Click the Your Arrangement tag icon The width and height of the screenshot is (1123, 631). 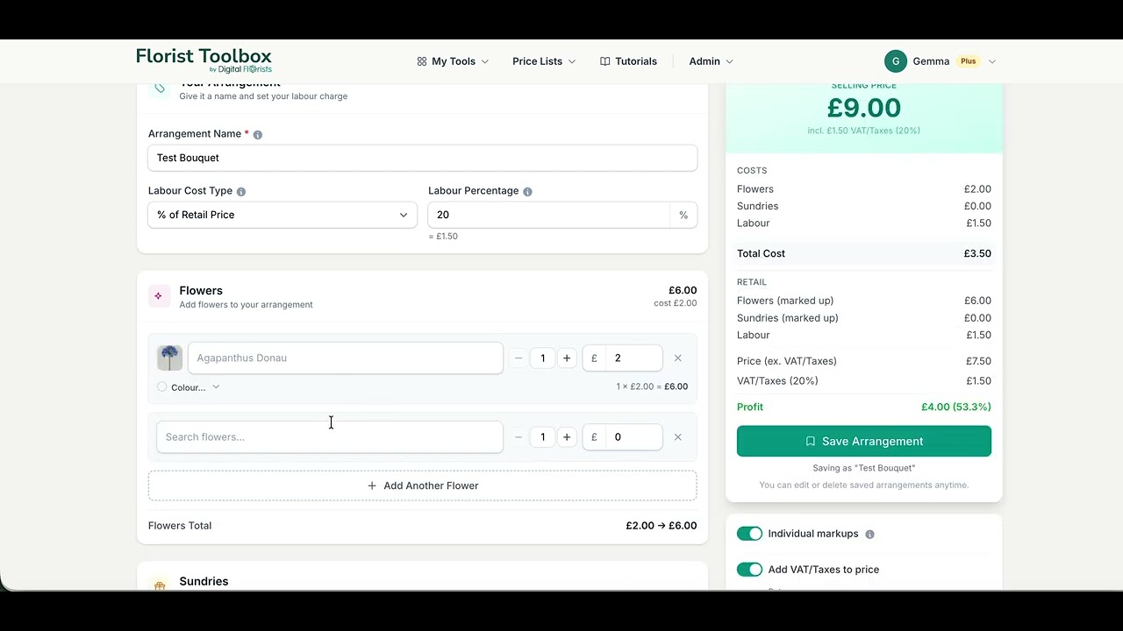pyautogui.click(x=159, y=88)
